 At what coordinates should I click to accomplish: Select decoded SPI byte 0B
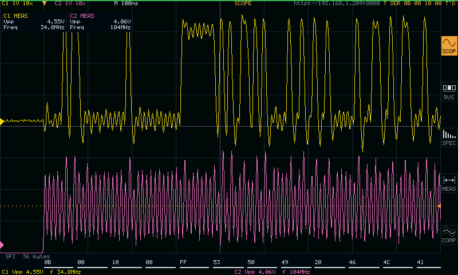pos(48,262)
